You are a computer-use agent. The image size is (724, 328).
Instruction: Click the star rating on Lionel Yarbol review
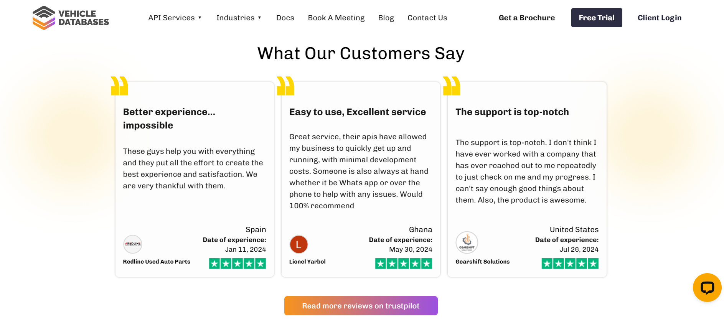pyautogui.click(x=404, y=264)
